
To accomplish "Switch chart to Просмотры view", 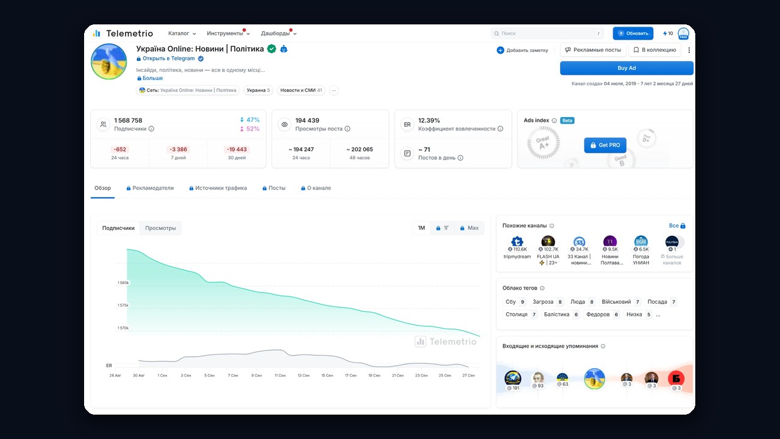I will pos(160,228).
